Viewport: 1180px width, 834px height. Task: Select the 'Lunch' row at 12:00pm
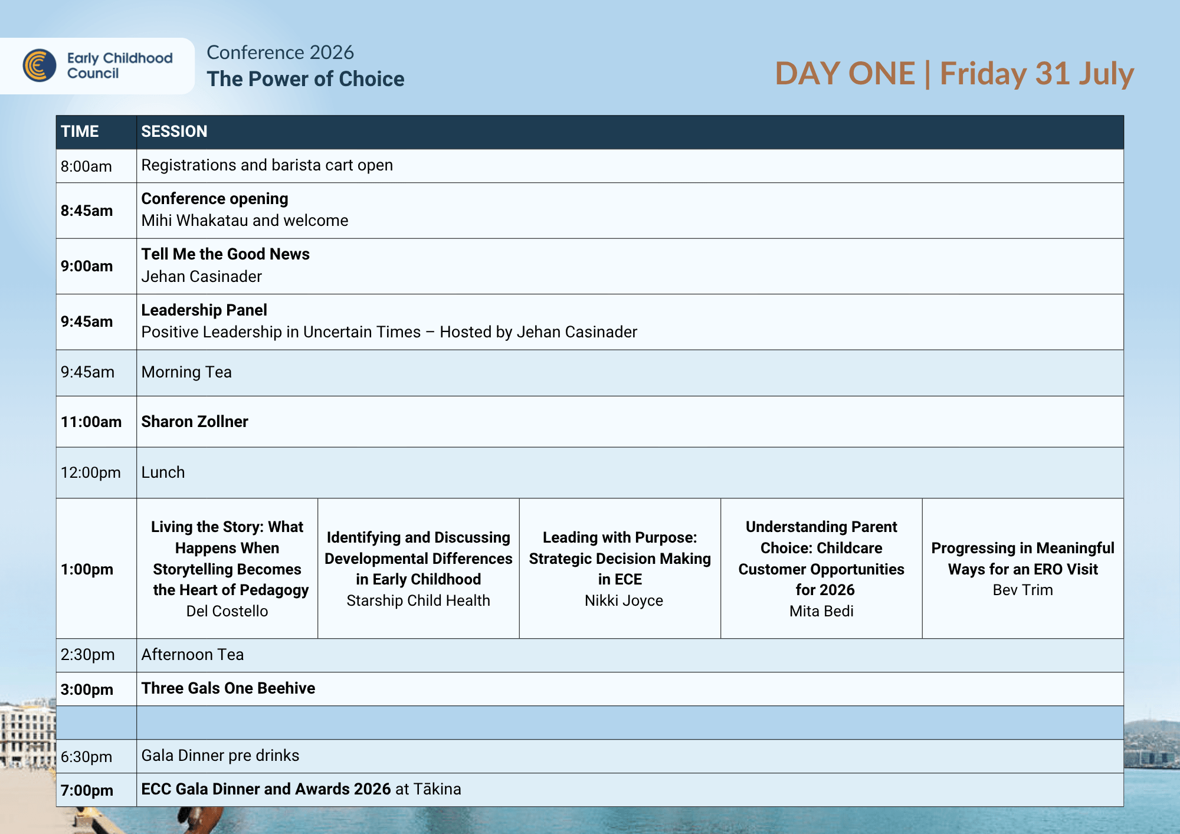[x=163, y=472]
